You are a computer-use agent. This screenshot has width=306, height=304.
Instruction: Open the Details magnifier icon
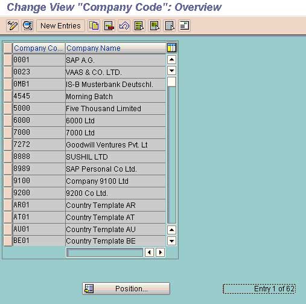click(28, 25)
